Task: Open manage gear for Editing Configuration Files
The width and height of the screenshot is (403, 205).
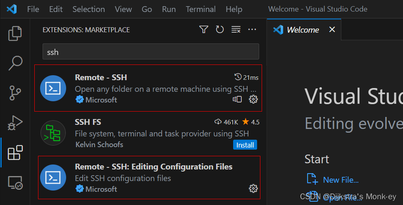Action: tap(253, 188)
